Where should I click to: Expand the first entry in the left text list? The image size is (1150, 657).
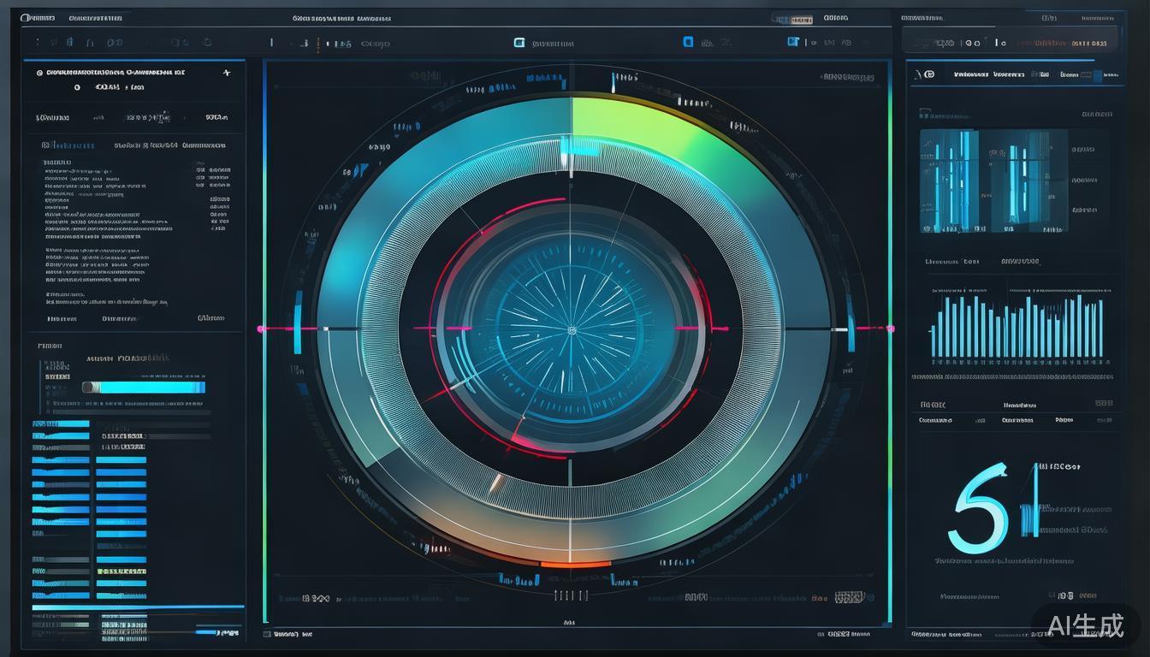[x=58, y=162]
